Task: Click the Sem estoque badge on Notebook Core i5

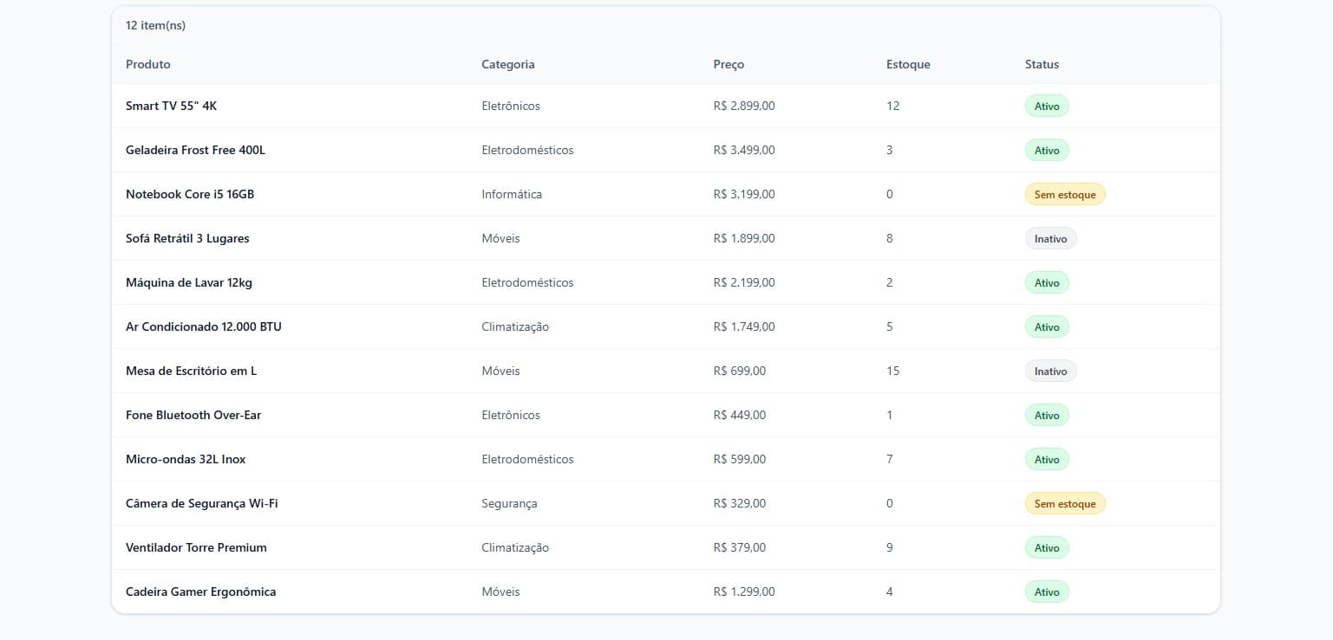Action: point(1064,194)
